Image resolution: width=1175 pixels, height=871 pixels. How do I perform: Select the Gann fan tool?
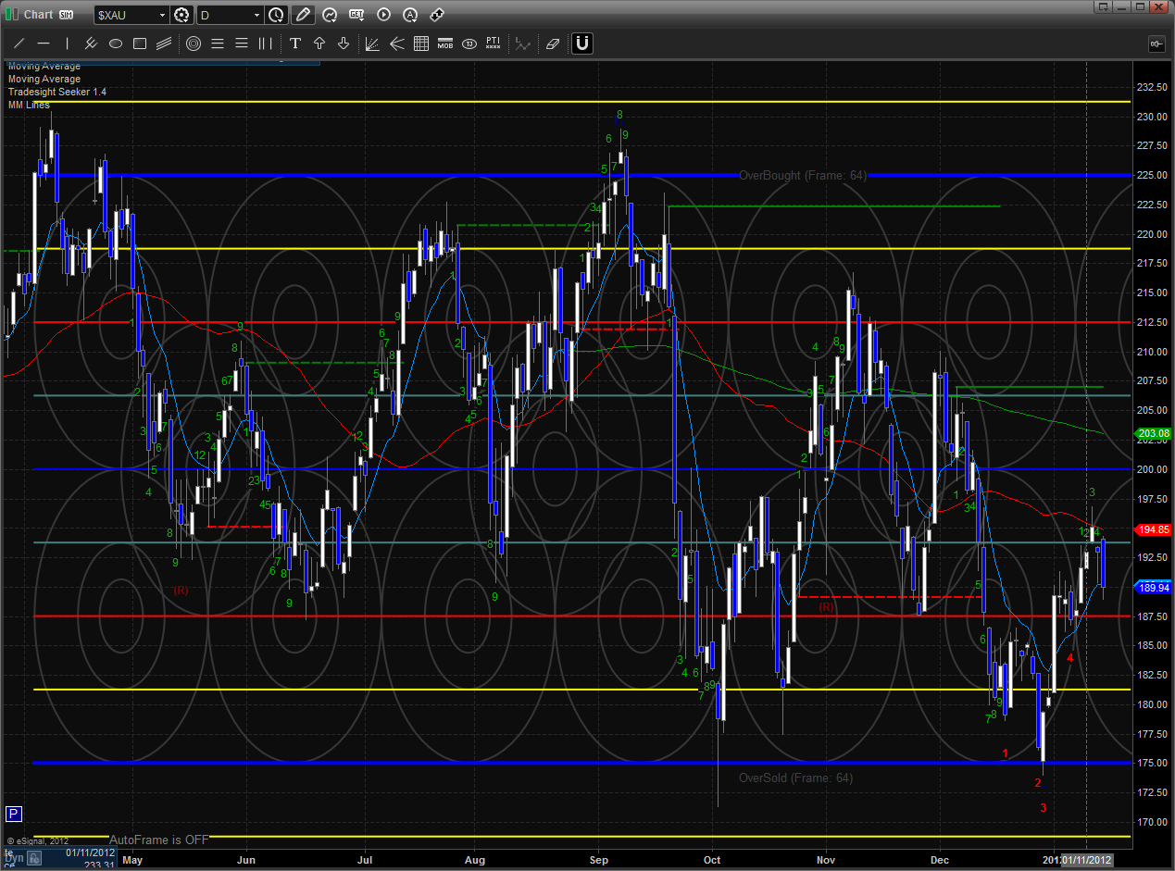373,44
